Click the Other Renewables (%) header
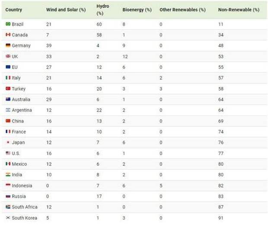 182,9
